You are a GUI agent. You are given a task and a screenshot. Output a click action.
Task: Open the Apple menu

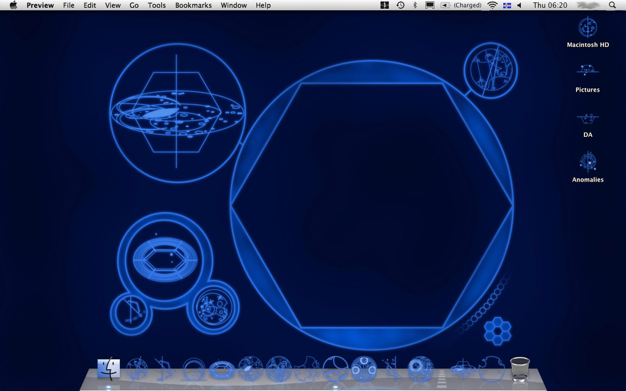[x=13, y=5]
